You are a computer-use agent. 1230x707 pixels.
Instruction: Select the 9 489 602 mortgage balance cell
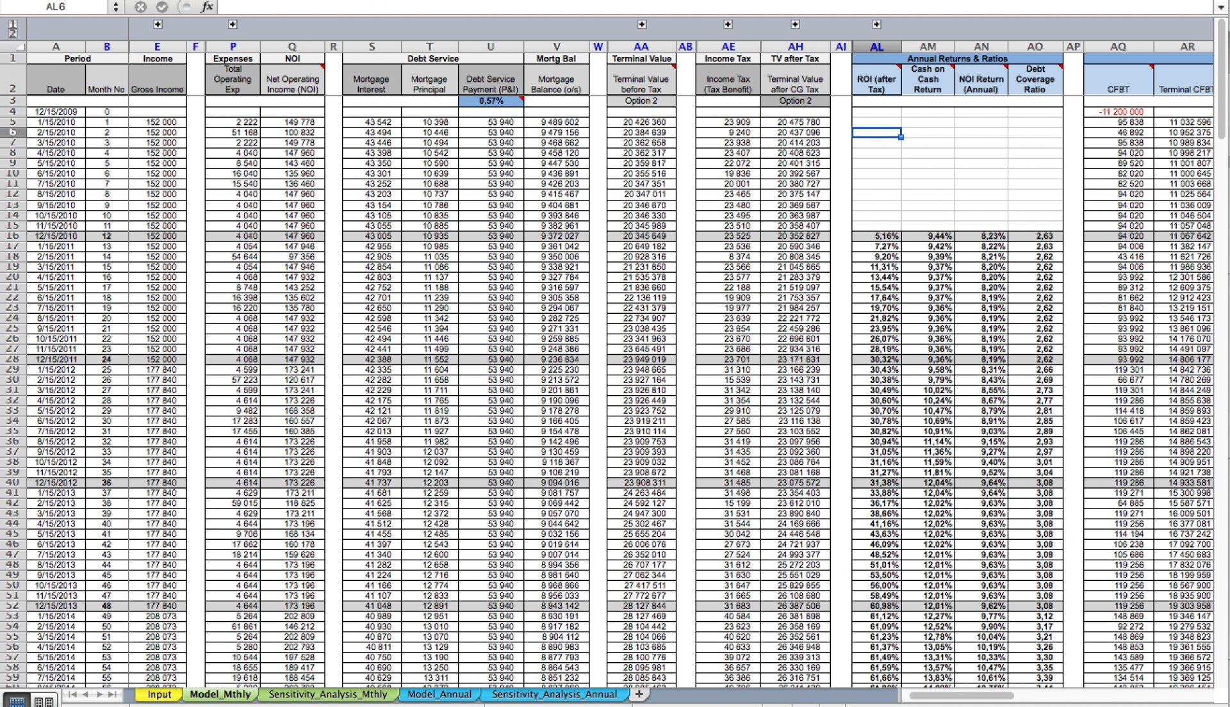pyautogui.click(x=556, y=122)
